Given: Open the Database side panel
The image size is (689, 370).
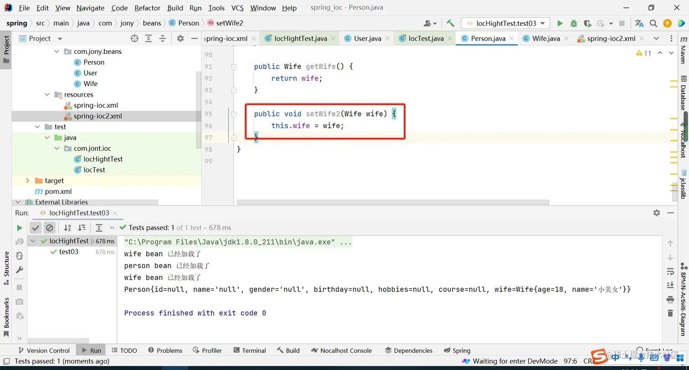Looking at the screenshot, I should click(683, 92).
